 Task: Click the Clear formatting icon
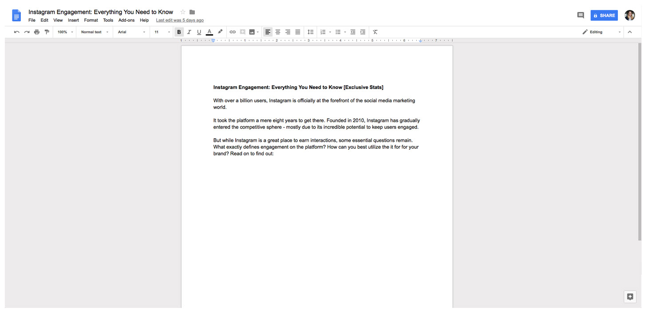375,32
